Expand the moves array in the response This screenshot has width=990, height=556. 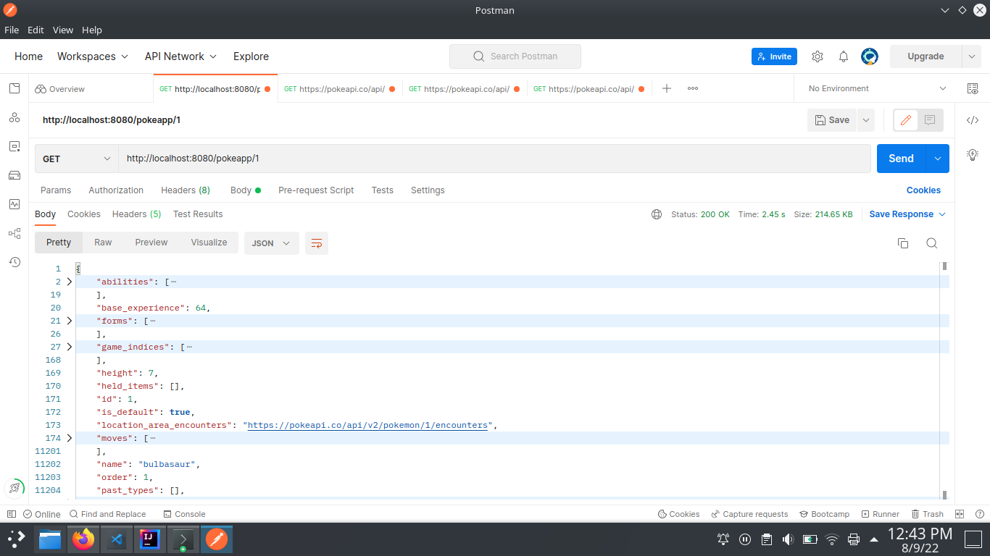69,437
